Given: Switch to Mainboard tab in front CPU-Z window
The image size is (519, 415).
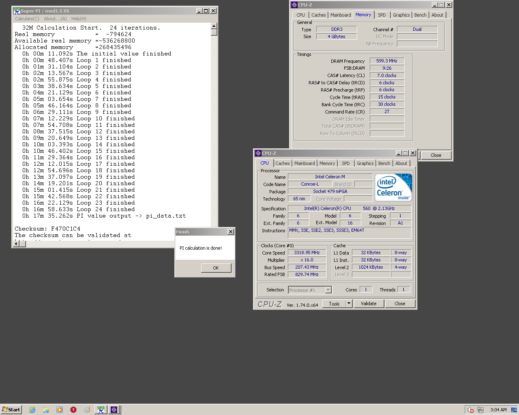Looking at the screenshot, I should click(305, 163).
